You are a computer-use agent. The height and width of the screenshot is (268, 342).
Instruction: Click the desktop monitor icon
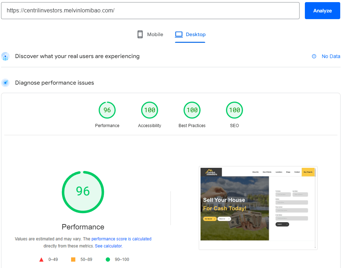(x=179, y=34)
